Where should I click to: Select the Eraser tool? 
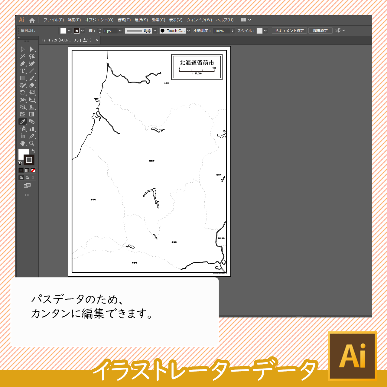tap(32, 86)
